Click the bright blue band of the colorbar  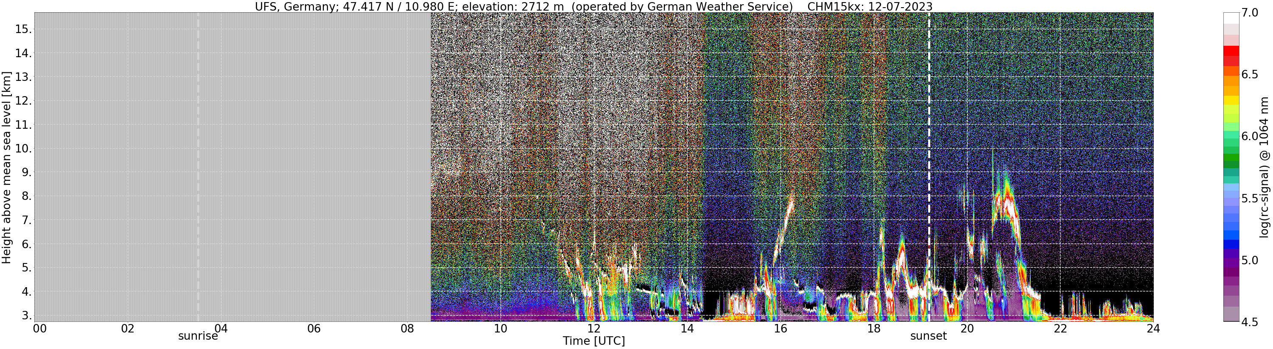1231,236
